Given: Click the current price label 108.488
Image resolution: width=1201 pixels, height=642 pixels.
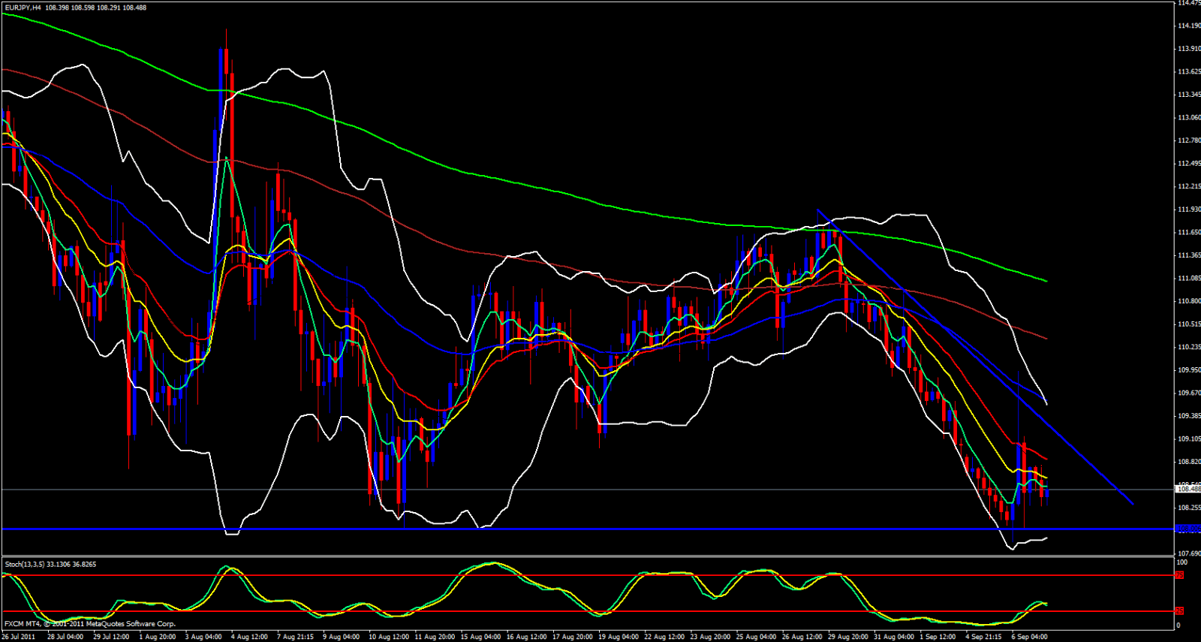Looking at the screenshot, I should click(1187, 489).
